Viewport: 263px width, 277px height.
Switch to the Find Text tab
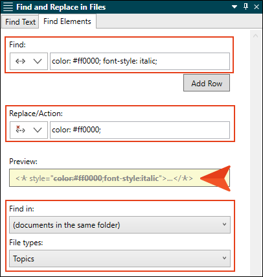pos(20,21)
